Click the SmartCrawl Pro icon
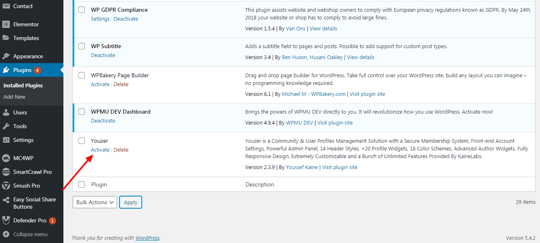 coord(6,172)
